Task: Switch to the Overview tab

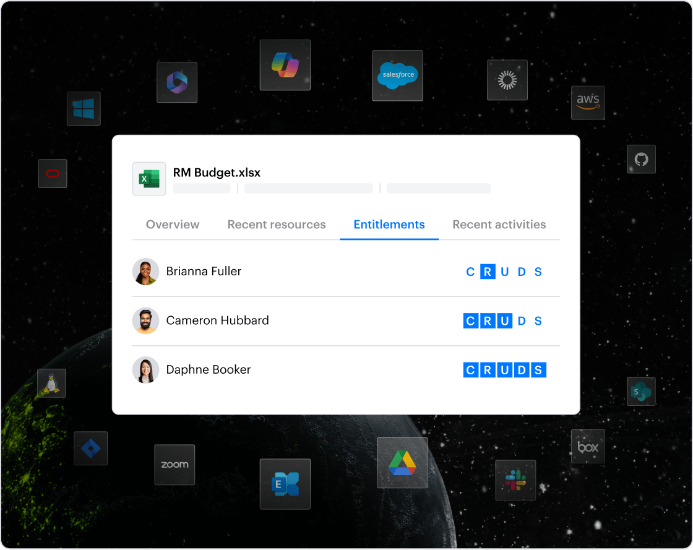Action: [x=173, y=225]
